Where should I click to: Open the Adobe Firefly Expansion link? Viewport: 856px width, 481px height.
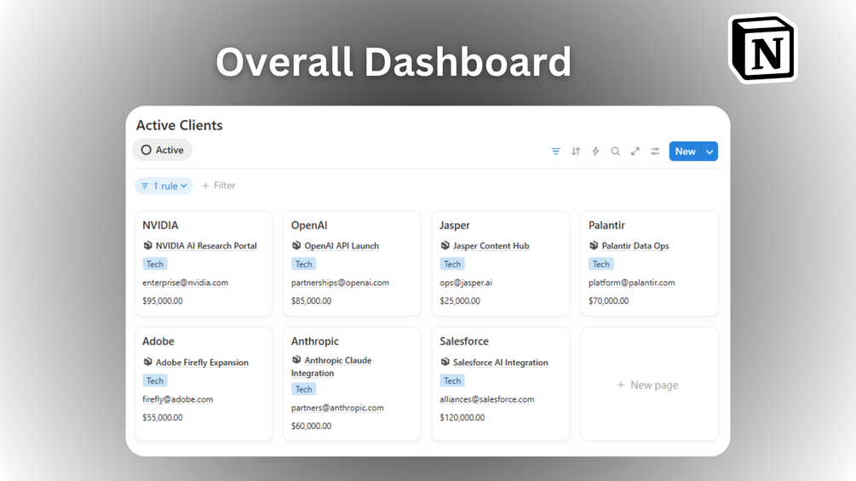pos(202,363)
